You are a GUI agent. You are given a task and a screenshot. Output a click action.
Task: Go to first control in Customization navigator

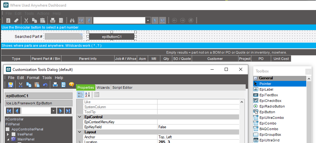click(x=9, y=111)
